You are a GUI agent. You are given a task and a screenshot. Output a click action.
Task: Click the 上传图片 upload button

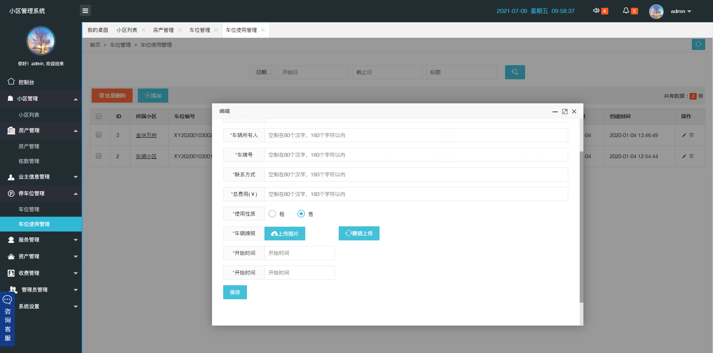click(284, 234)
